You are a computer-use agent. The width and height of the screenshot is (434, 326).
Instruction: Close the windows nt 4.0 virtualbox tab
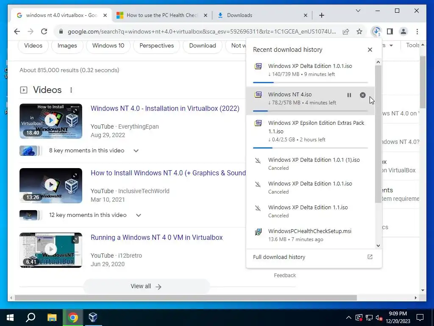coord(105,15)
